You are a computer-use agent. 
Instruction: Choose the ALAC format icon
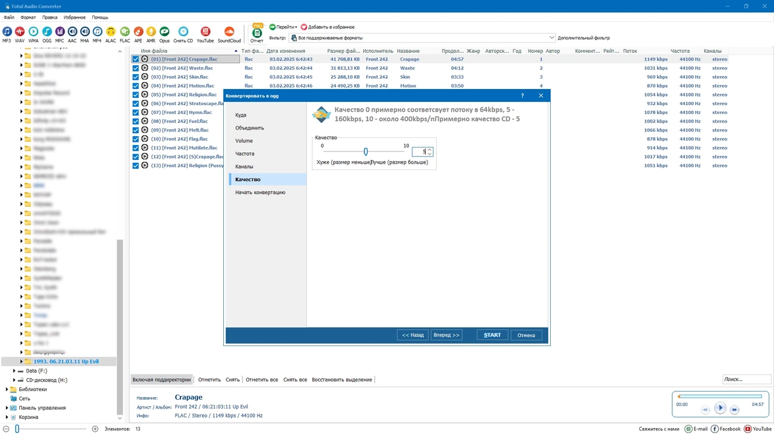coord(110,32)
